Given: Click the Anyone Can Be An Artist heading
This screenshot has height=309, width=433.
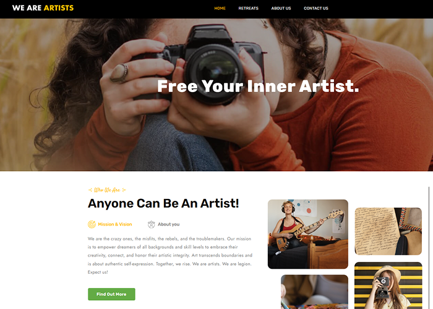Looking at the screenshot, I should [163, 203].
